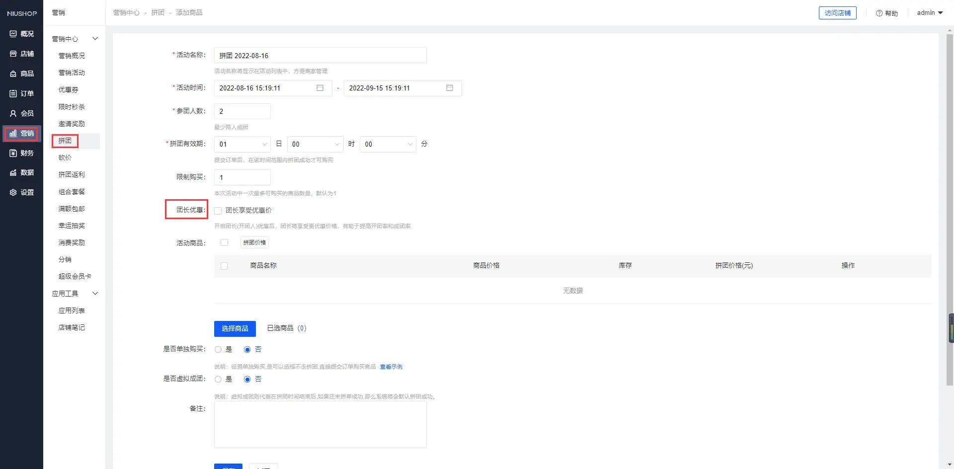Open the 店铺 store icon in sidebar
954x469 pixels.
click(13, 54)
